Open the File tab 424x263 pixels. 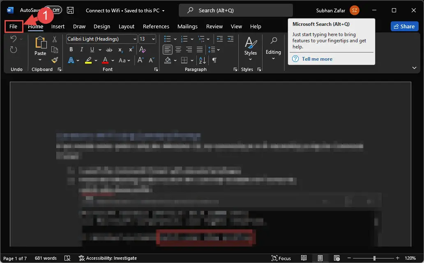coord(14,26)
